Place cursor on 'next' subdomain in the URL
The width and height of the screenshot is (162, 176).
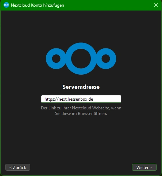tap(63, 99)
